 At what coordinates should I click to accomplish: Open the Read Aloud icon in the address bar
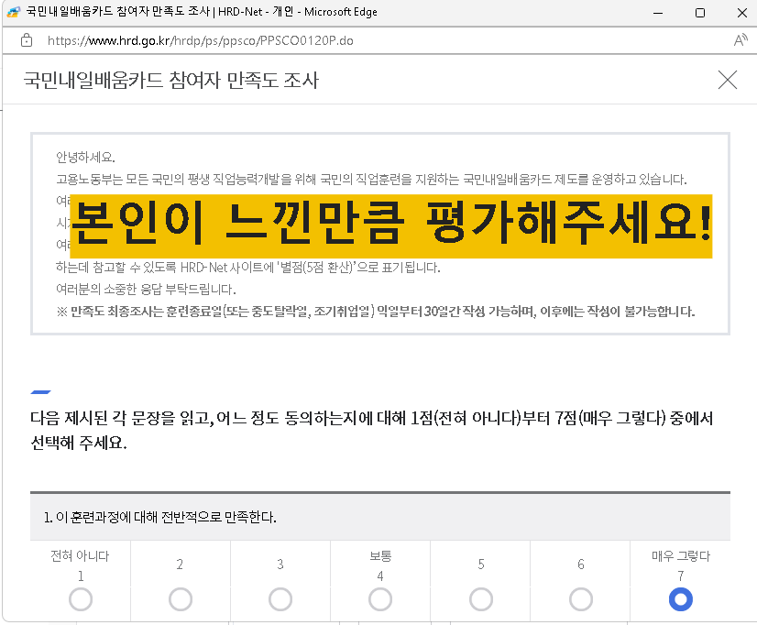[741, 40]
